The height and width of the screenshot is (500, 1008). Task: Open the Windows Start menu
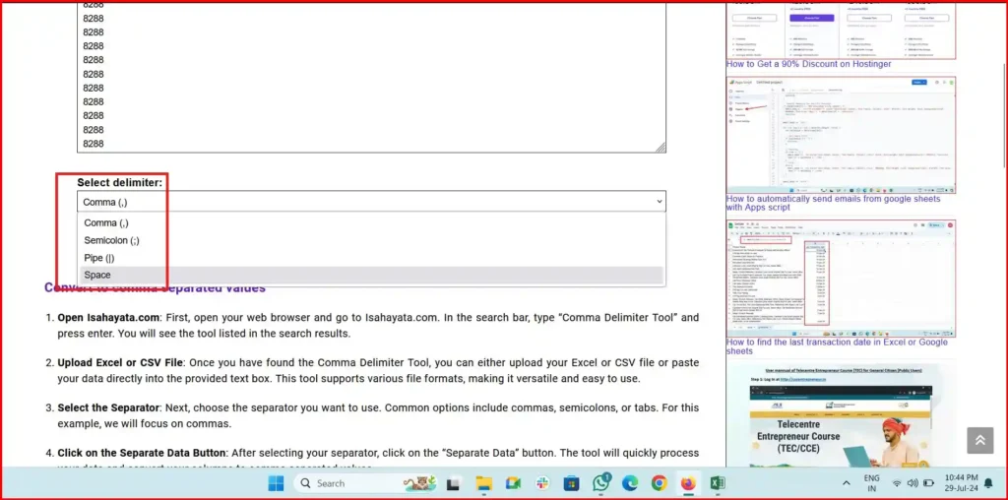pyautogui.click(x=276, y=483)
